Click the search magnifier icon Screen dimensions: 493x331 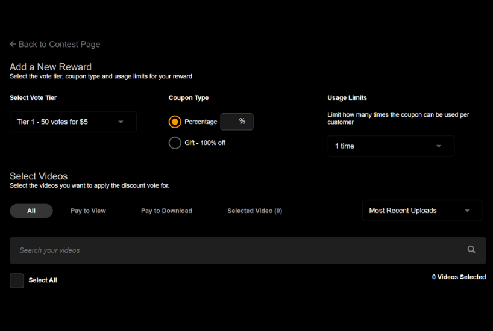pos(471,249)
